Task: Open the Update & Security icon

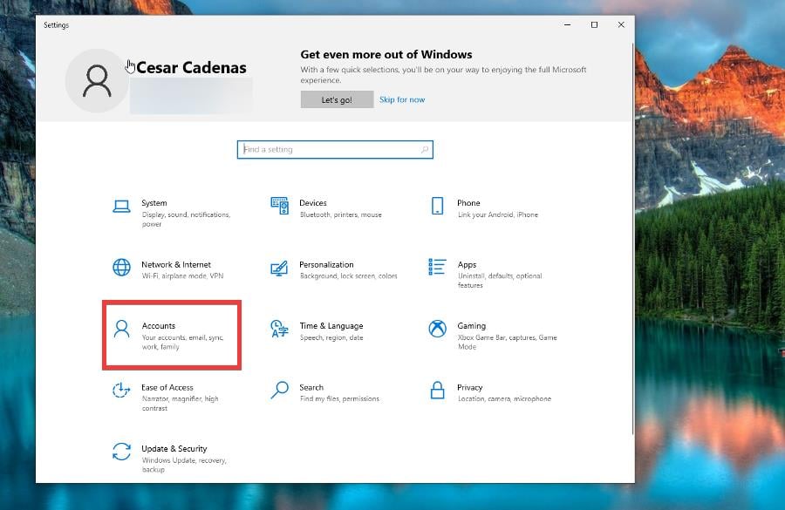Action: pyautogui.click(x=121, y=452)
